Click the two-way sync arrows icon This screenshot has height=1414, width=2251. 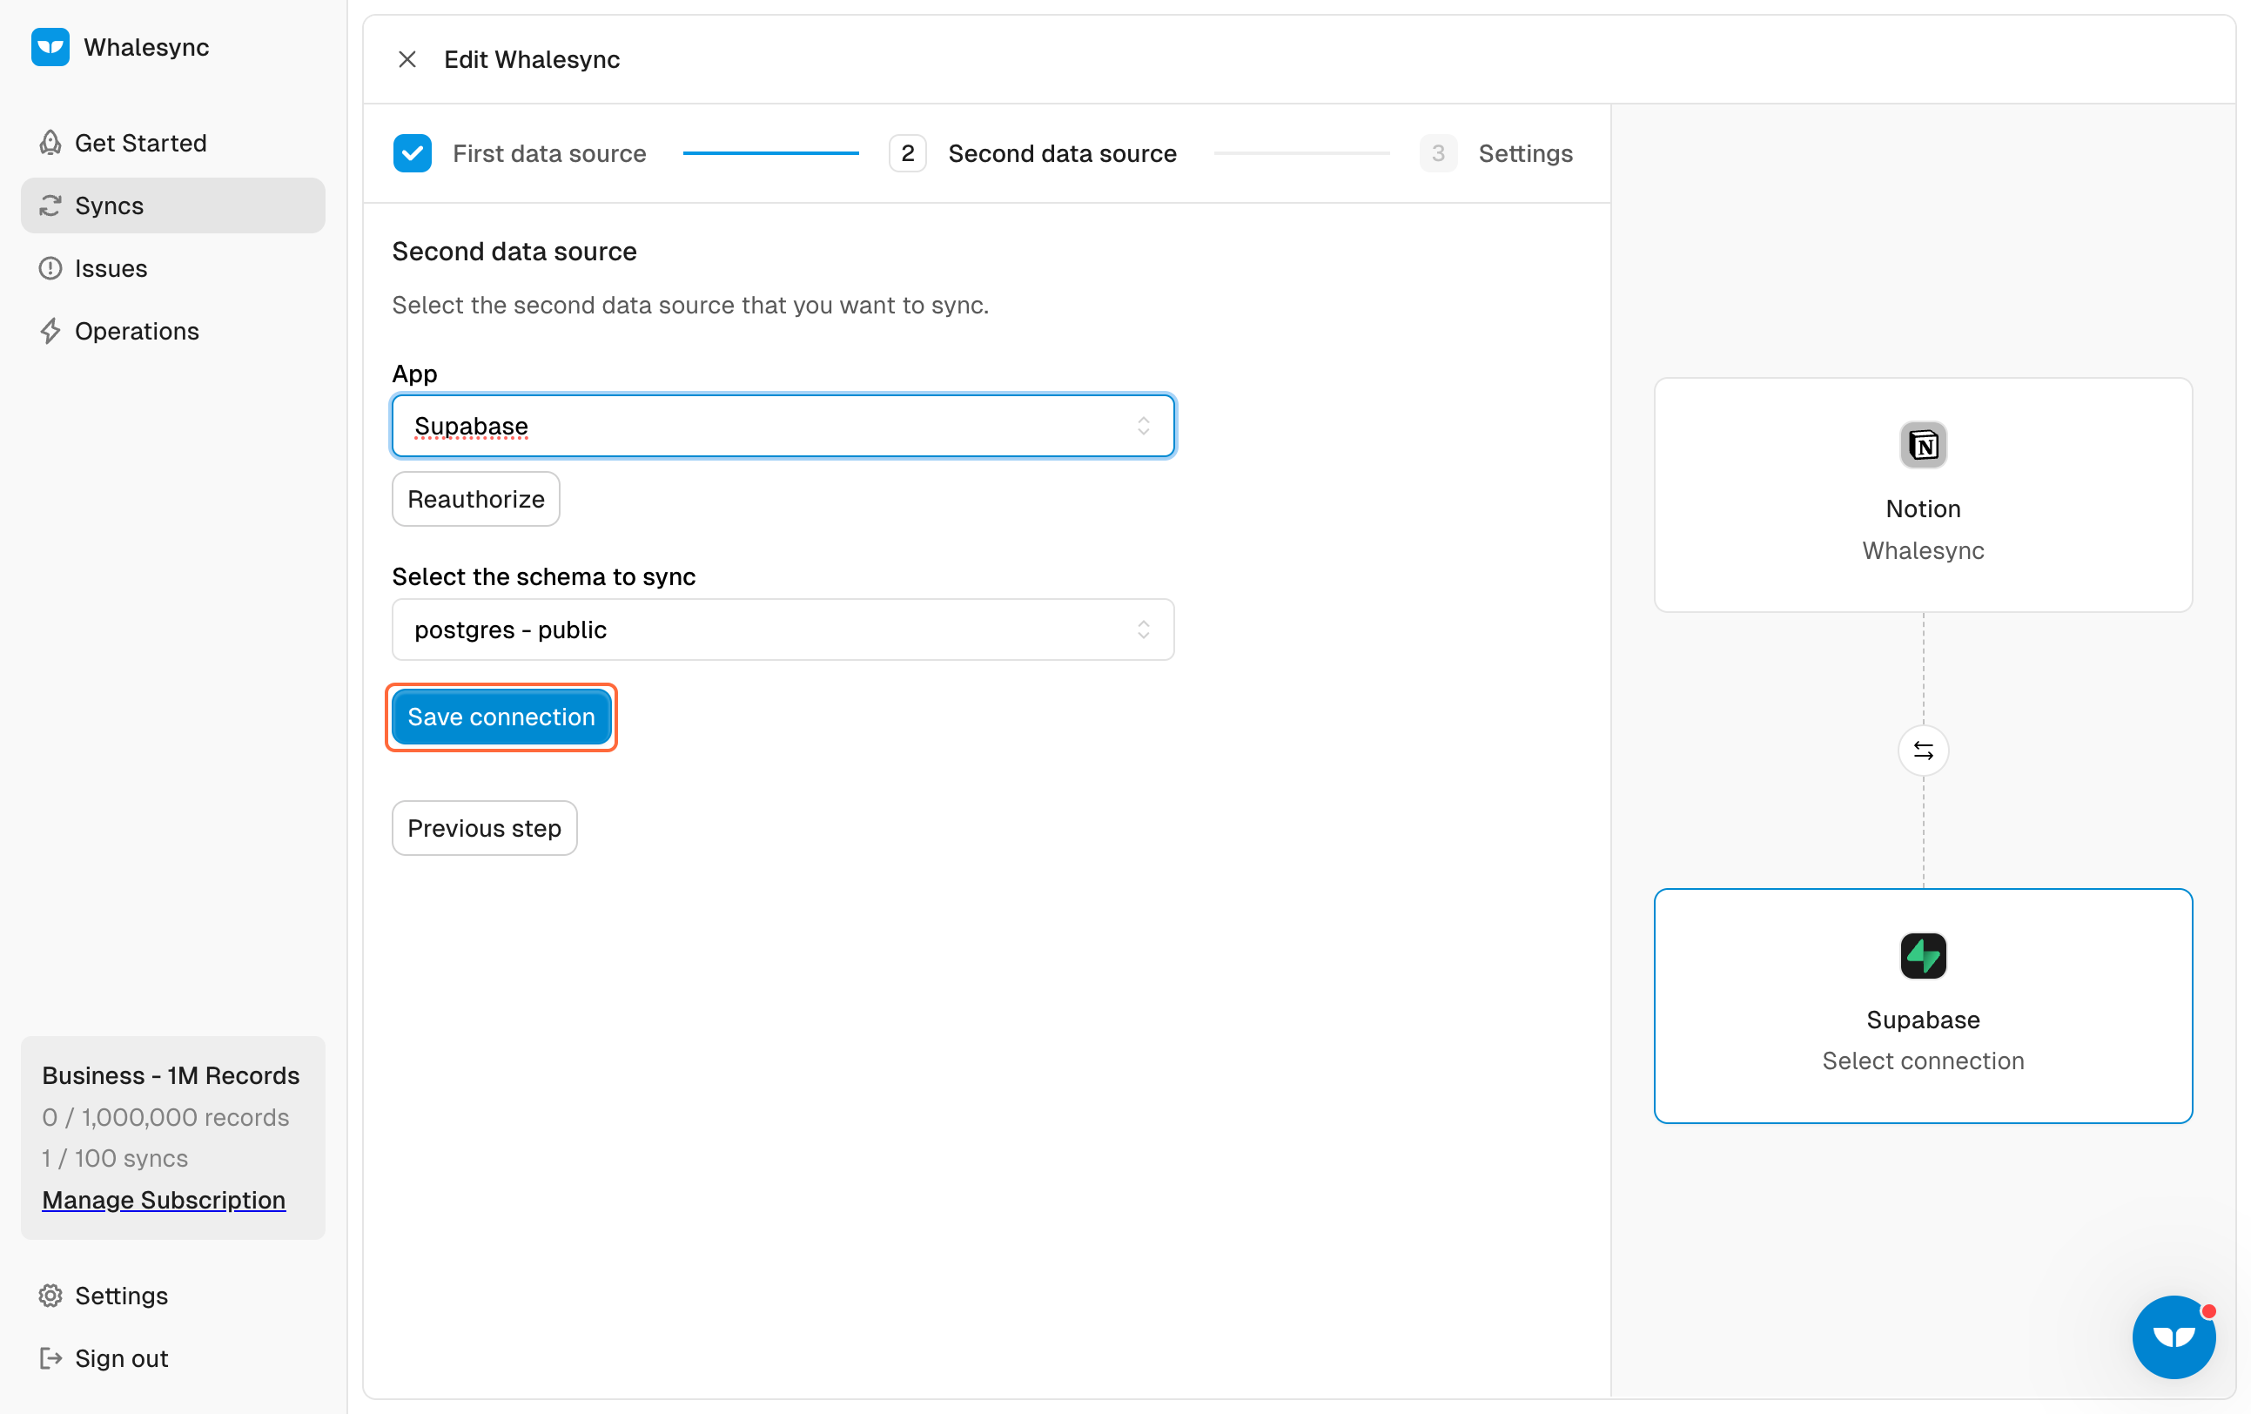point(1922,750)
